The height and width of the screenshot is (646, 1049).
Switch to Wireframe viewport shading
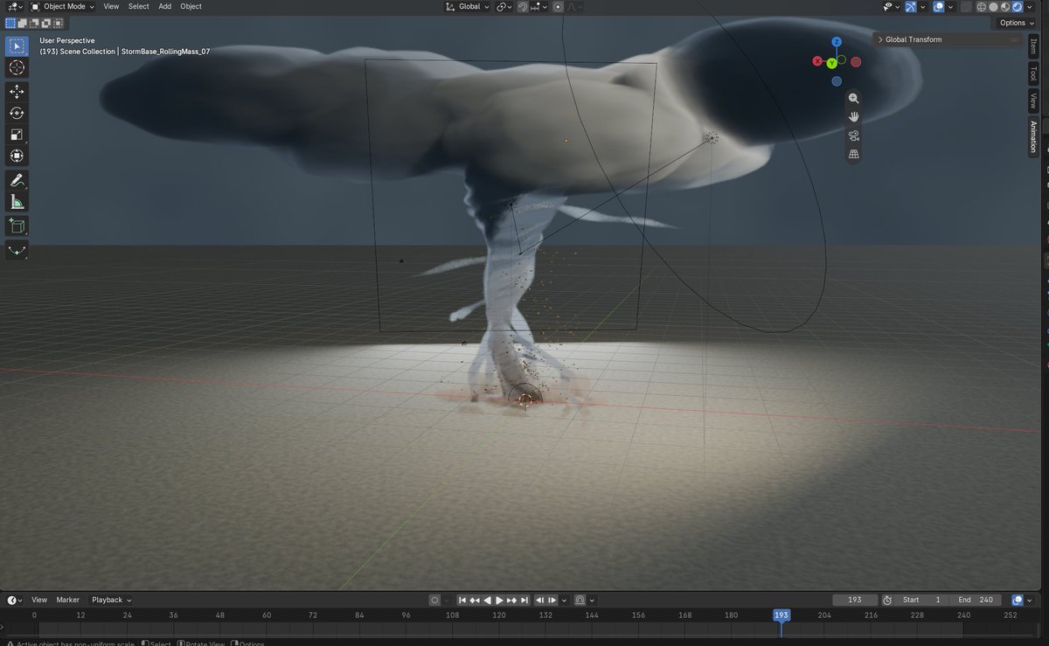pos(983,6)
